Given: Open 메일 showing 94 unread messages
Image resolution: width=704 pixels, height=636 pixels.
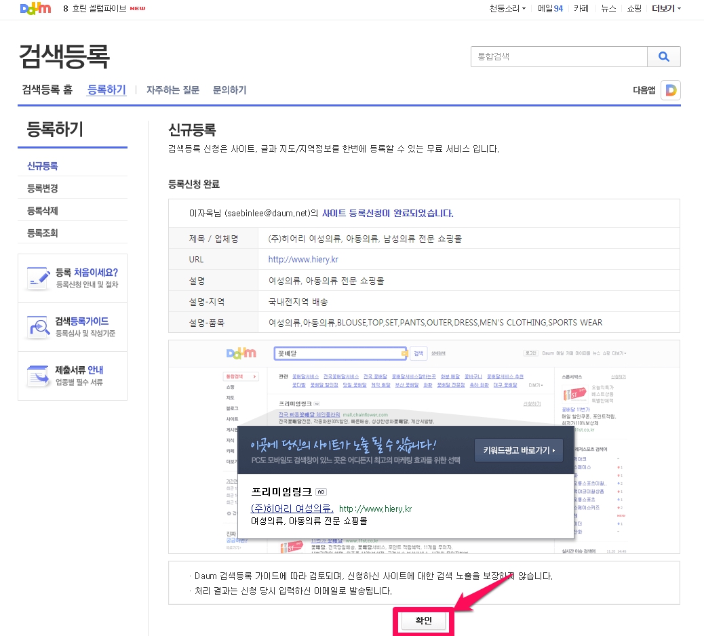Looking at the screenshot, I should click(x=552, y=9).
